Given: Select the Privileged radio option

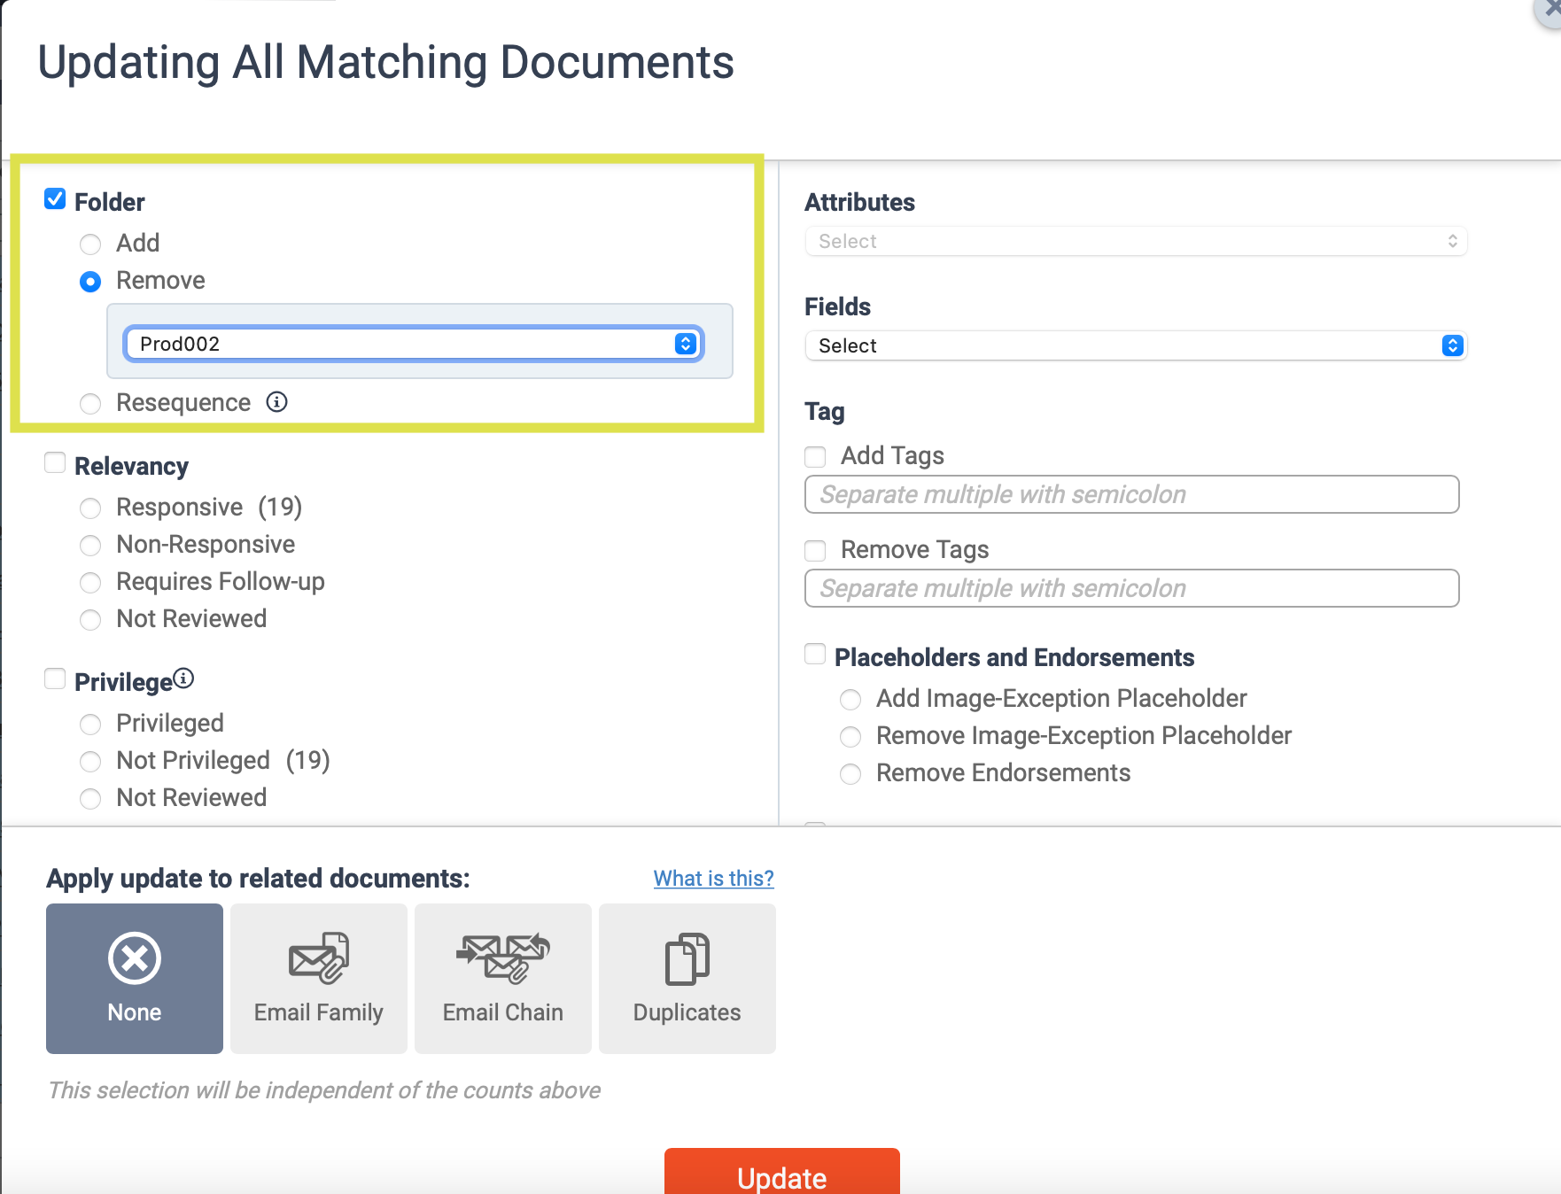Looking at the screenshot, I should [x=90, y=725].
